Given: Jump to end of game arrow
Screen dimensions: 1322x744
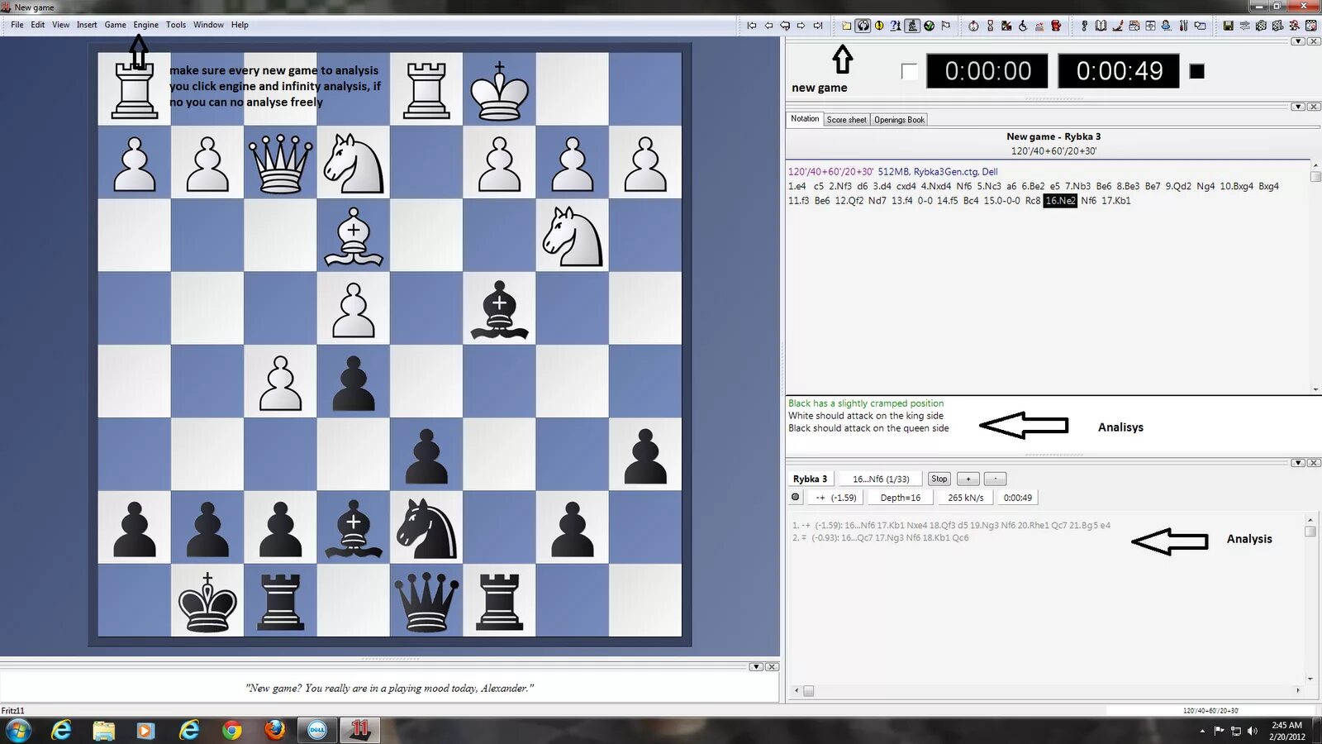Looking at the screenshot, I should click(818, 26).
